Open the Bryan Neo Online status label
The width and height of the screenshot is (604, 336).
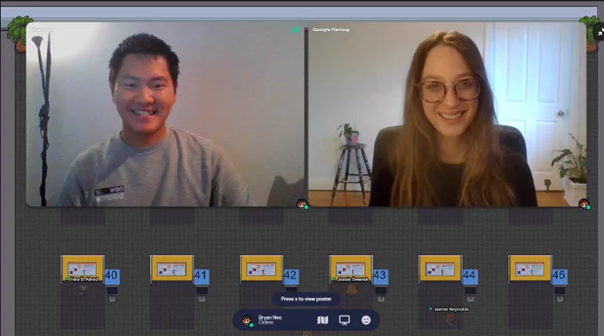pos(270,319)
